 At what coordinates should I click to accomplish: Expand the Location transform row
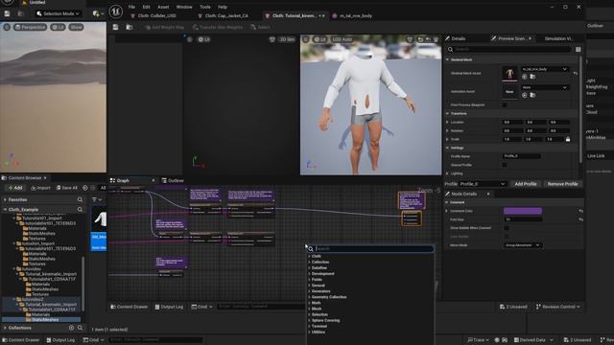click(x=448, y=122)
